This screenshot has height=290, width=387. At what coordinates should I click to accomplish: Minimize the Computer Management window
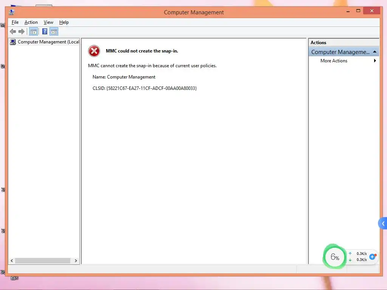(x=348, y=11)
